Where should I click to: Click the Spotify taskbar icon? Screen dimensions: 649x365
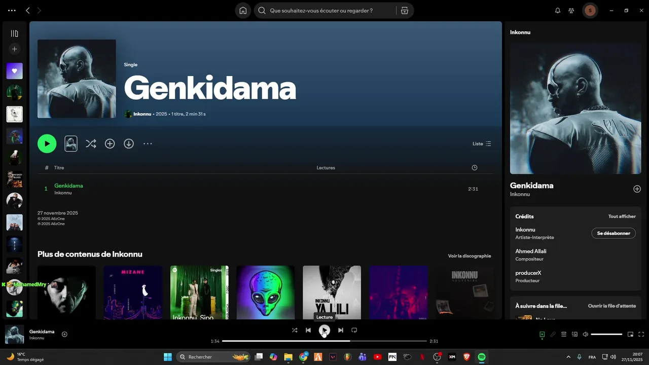(482, 357)
